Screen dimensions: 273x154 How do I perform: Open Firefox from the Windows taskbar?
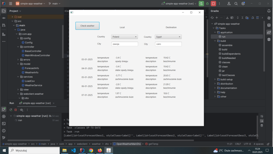point(100,151)
